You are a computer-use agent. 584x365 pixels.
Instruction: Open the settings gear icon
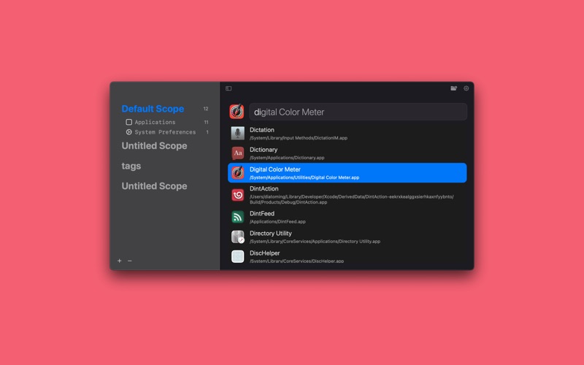[x=466, y=88]
